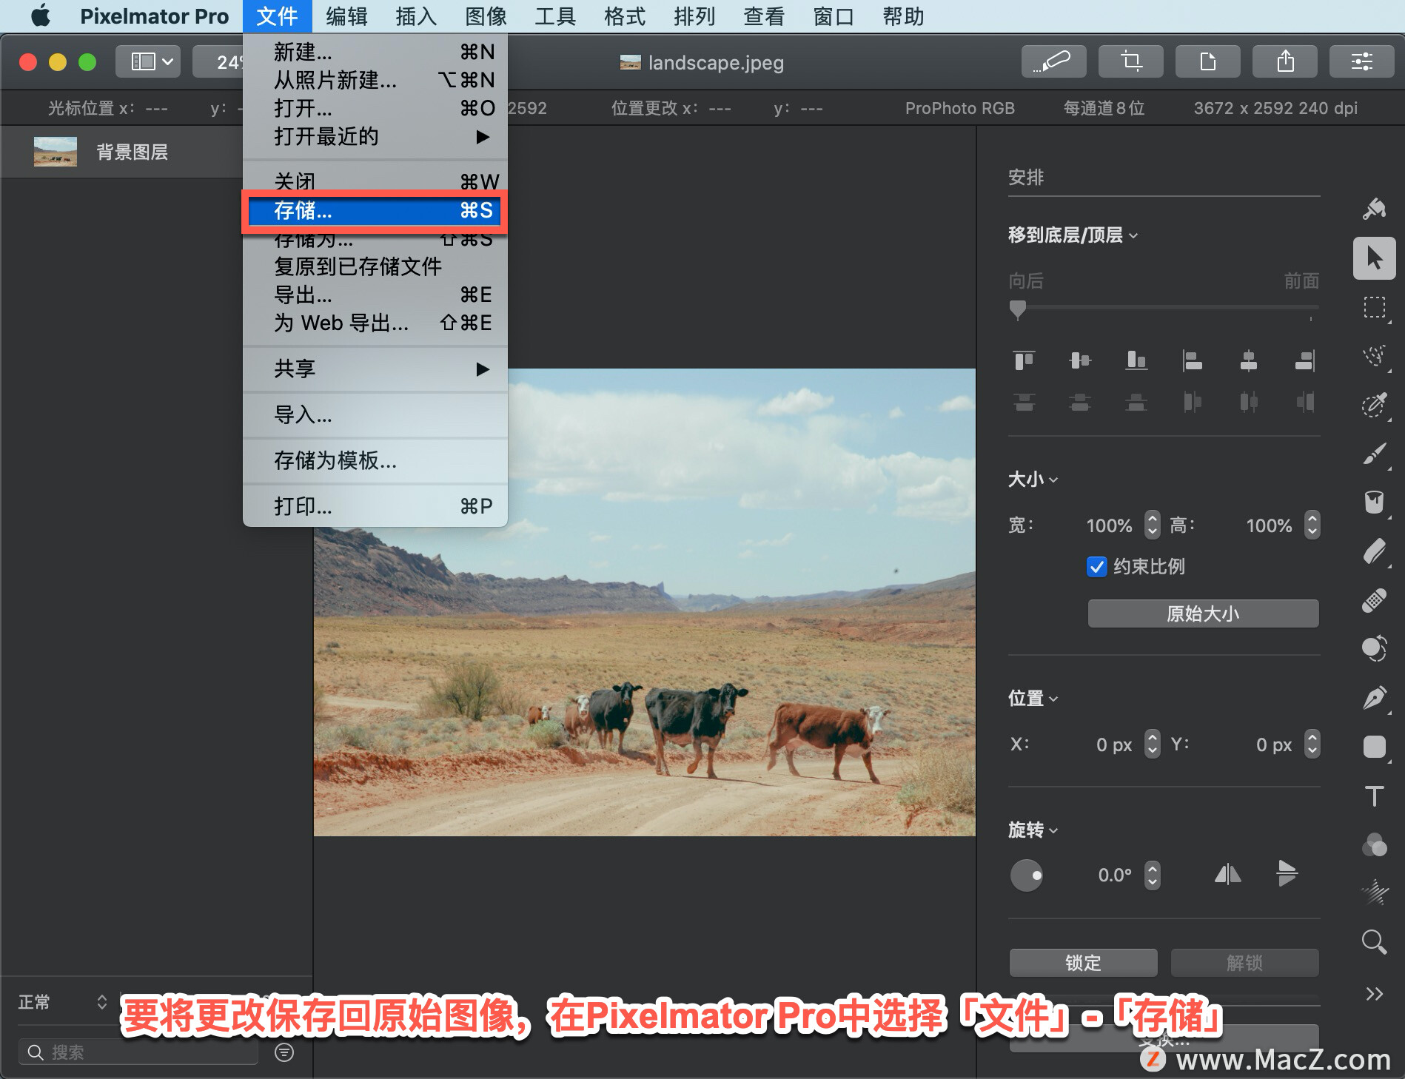Choose Print in the File menu
The height and width of the screenshot is (1079, 1405).
[x=375, y=506]
